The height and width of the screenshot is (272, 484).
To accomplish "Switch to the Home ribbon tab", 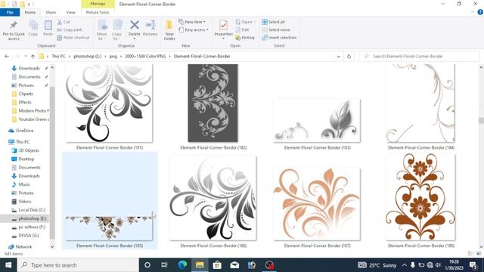I will pyautogui.click(x=30, y=12).
